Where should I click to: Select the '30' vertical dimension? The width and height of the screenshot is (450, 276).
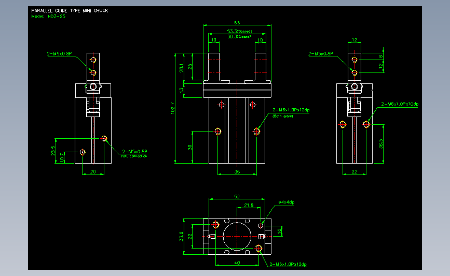(189, 147)
